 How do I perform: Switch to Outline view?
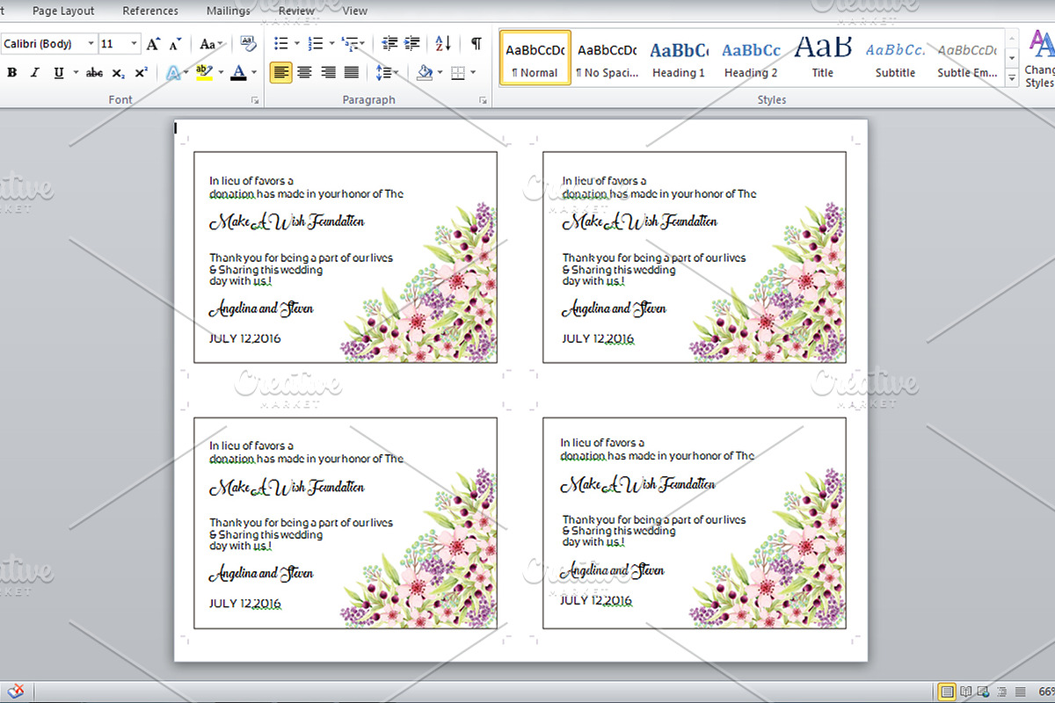1000,692
